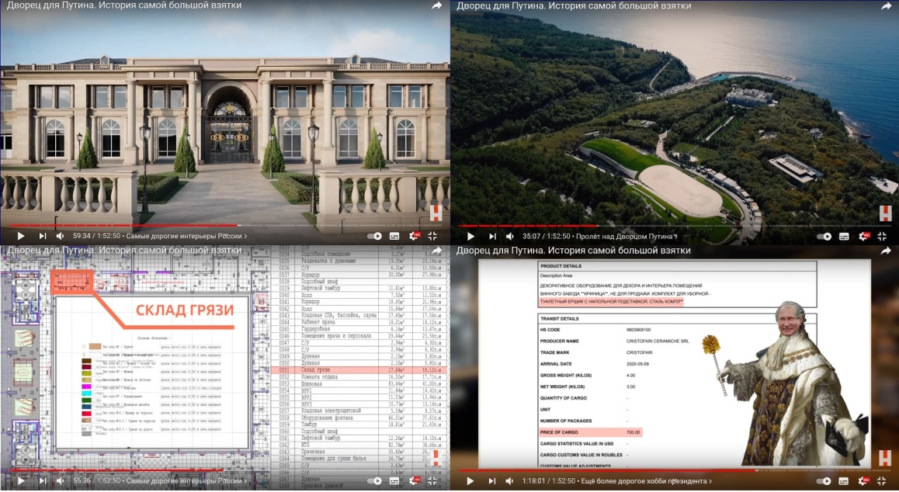Share the video from the 1:18:01 player

point(887,251)
